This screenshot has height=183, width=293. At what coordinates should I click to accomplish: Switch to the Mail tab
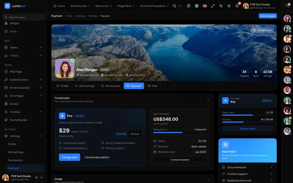(x=152, y=86)
